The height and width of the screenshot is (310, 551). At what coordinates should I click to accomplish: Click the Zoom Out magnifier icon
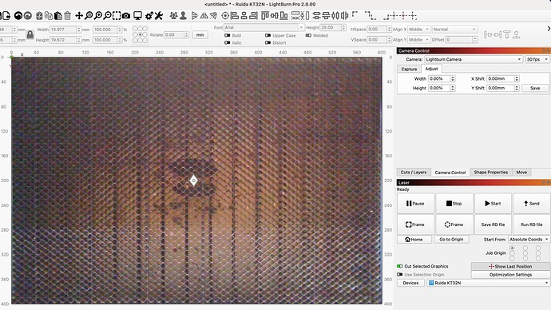coord(108,16)
